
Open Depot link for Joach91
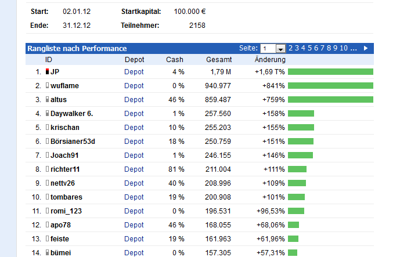click(x=134, y=155)
